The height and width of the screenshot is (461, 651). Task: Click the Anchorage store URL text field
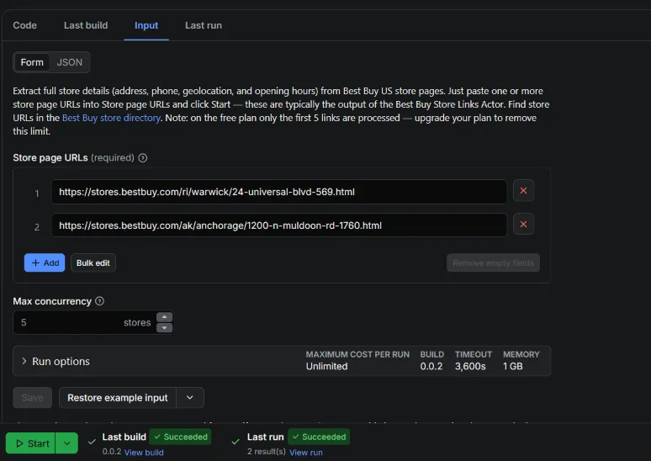[x=279, y=225]
